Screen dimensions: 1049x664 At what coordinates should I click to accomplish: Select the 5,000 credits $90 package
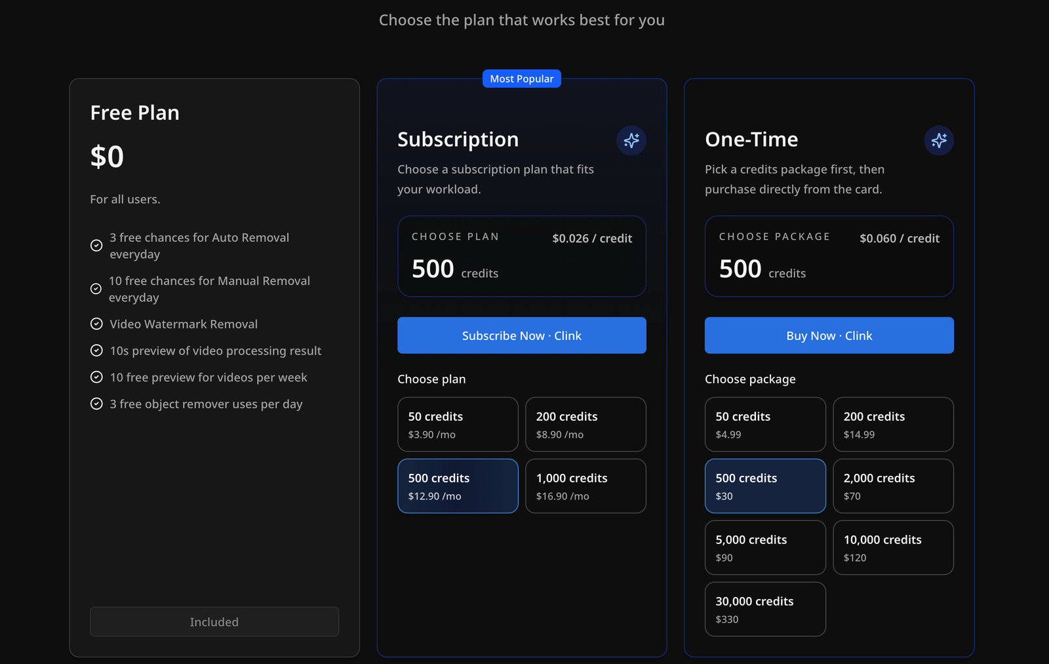coord(765,547)
